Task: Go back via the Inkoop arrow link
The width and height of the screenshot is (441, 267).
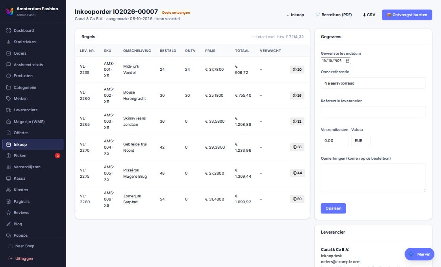Action: pos(295,15)
